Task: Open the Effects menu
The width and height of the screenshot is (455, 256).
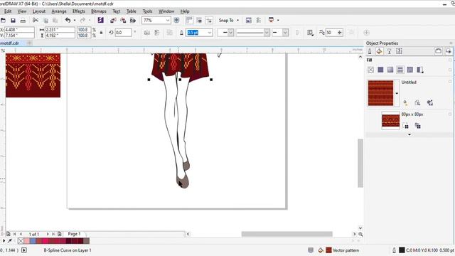Action: (79, 11)
